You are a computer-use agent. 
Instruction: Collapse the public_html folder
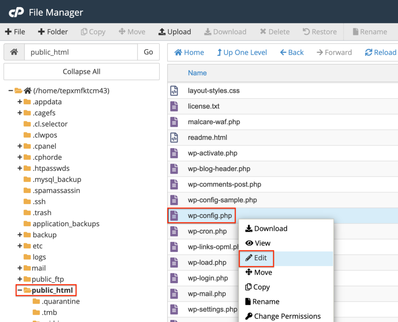(x=19, y=290)
